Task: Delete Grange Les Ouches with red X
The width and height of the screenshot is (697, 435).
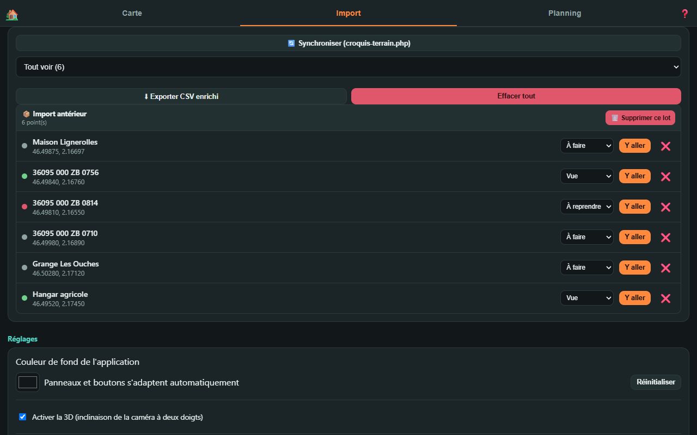Action: pyautogui.click(x=665, y=268)
